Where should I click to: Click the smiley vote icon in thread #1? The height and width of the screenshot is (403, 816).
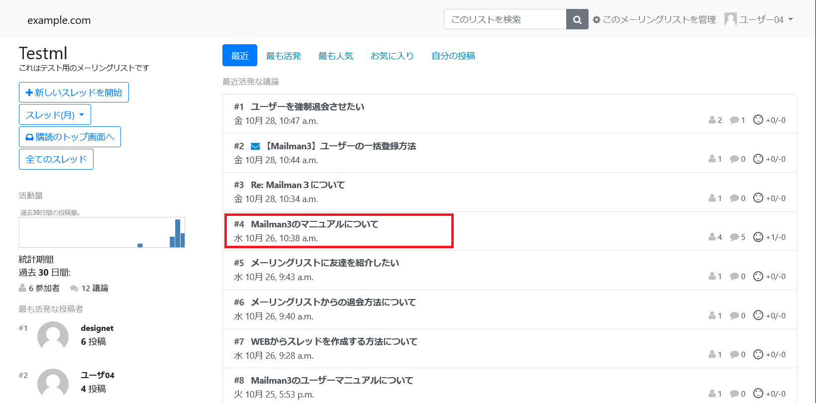758,120
